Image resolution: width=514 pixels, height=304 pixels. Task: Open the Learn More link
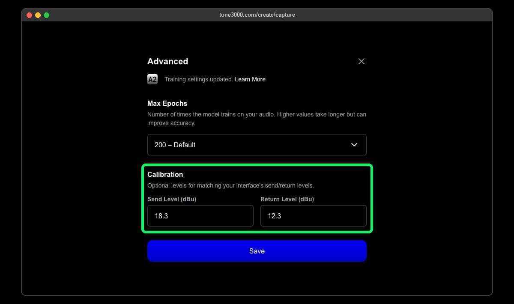(x=250, y=79)
